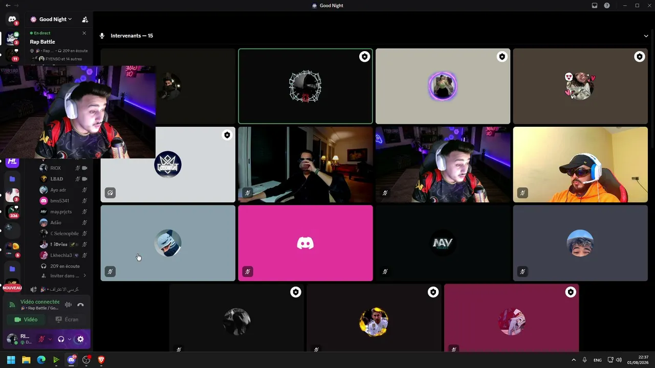Screen dimensions: 655x368
Task: Select Adão in the member list
Action: click(x=62, y=222)
